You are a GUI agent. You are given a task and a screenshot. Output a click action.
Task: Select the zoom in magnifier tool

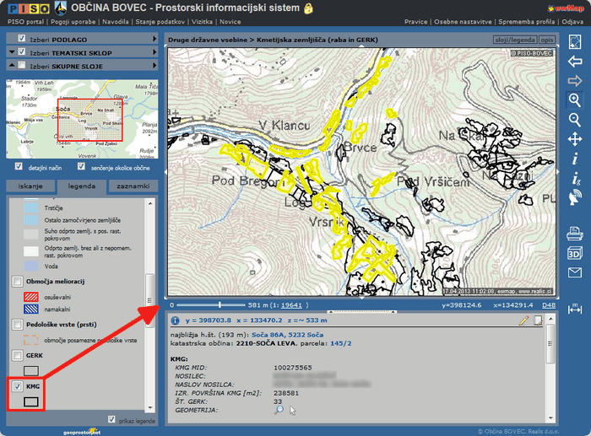pyautogui.click(x=575, y=100)
